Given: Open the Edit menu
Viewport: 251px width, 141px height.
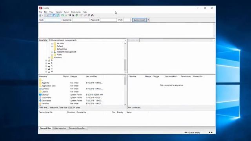Looking at the screenshot, I should [x=45, y=12].
